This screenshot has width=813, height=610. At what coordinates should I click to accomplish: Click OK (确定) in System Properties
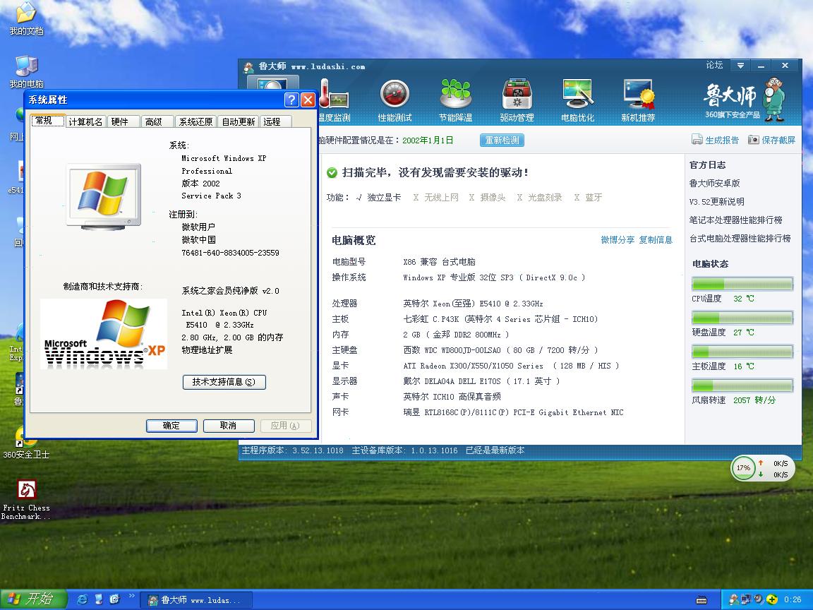click(x=171, y=426)
